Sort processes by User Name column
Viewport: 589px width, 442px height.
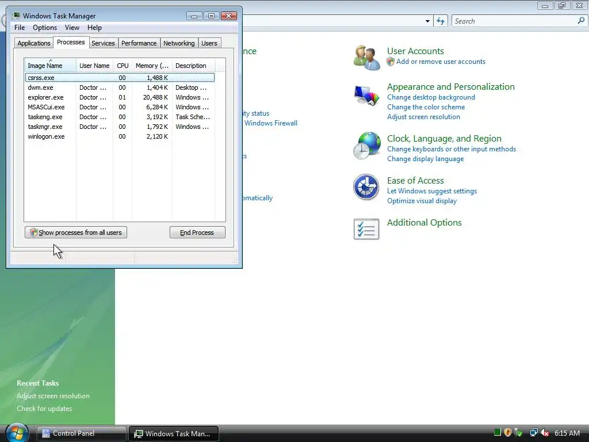94,66
